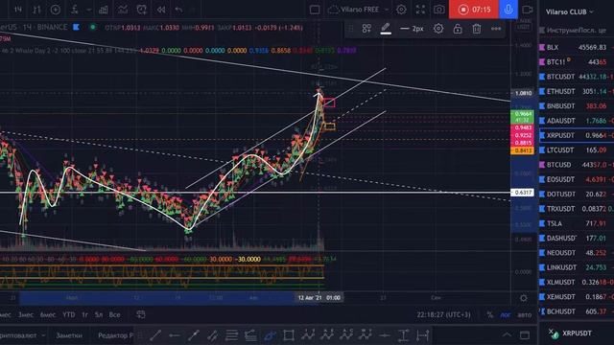Expand the arrow beside the indicators icon
The height and width of the screenshot is (345, 614).
click(89, 10)
